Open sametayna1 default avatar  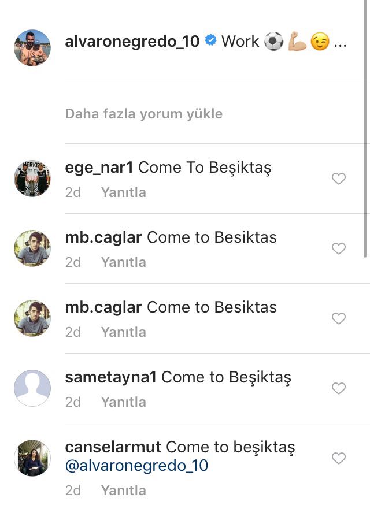tap(32, 388)
